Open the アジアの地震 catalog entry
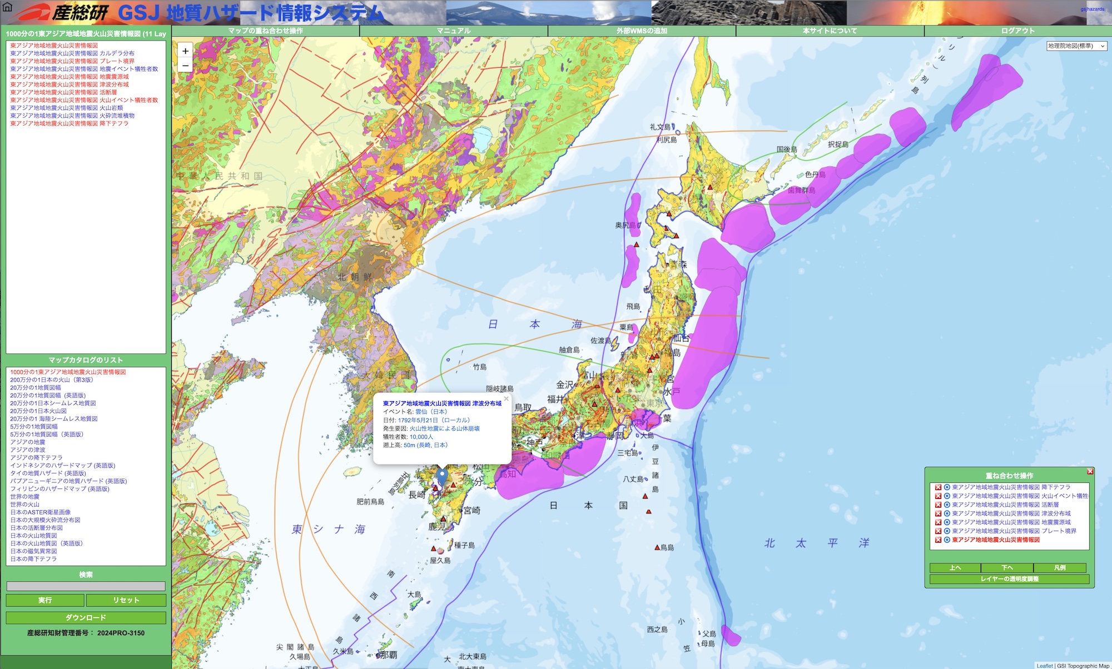 (x=28, y=442)
